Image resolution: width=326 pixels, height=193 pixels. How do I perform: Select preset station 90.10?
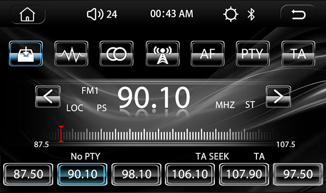tap(82, 174)
